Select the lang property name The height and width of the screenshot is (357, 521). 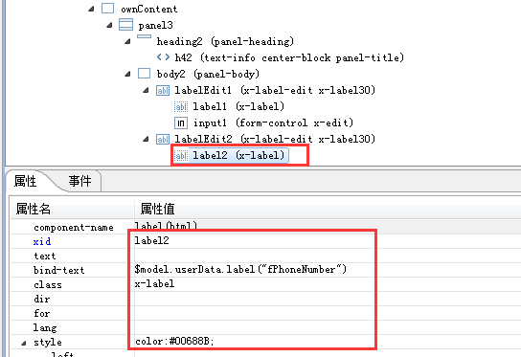pyautogui.click(x=45, y=328)
